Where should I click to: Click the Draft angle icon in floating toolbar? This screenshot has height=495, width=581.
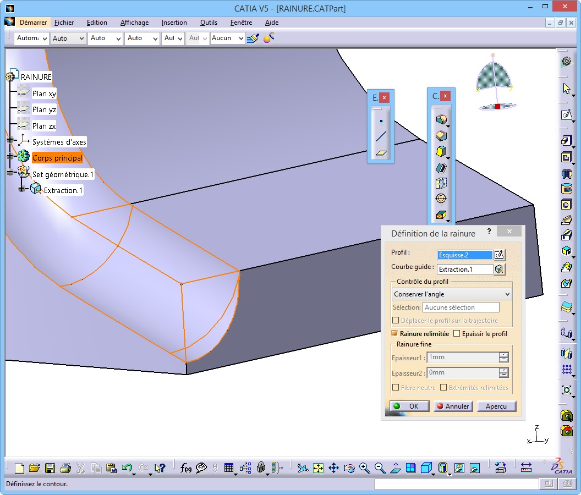(x=441, y=152)
